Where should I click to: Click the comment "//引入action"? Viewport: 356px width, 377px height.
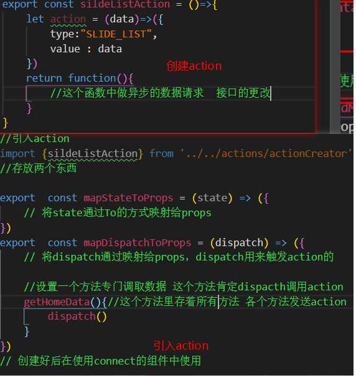(x=35, y=139)
